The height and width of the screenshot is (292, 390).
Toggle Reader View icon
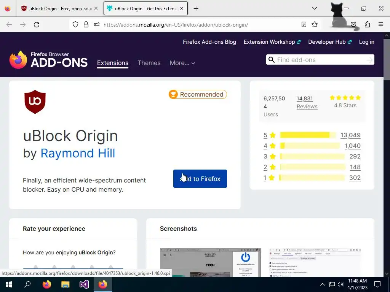coord(304,24)
